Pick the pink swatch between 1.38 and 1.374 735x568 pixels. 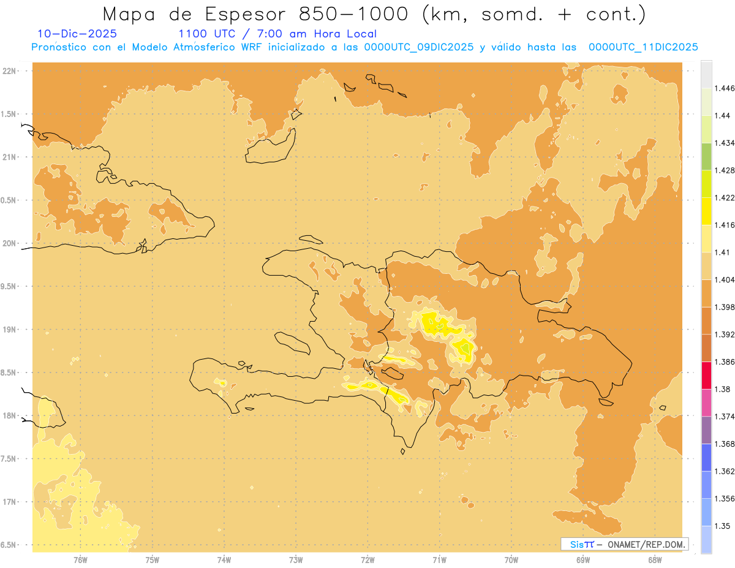click(706, 403)
